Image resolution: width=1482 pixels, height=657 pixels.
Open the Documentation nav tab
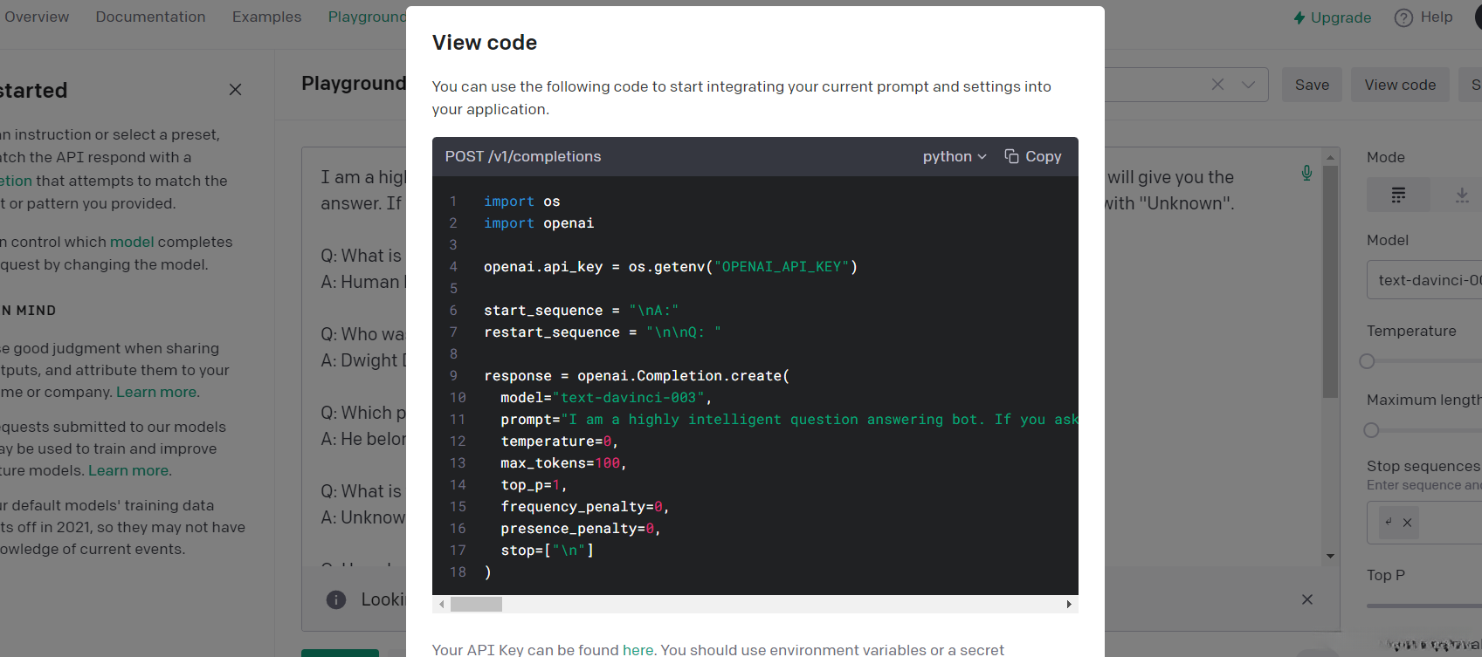click(x=150, y=17)
